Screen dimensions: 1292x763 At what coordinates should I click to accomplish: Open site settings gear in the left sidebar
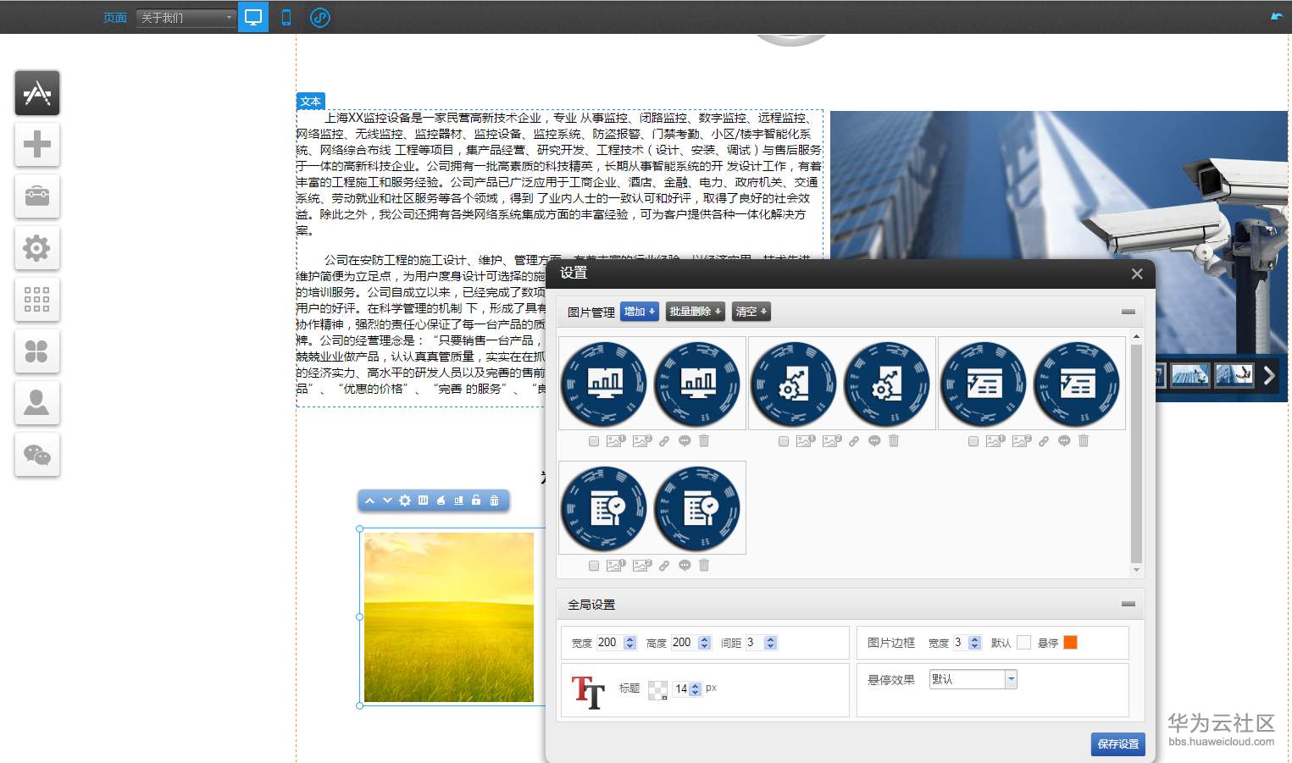coord(37,248)
